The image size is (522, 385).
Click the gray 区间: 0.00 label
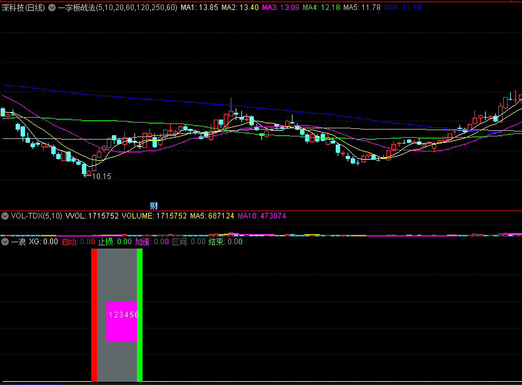point(189,242)
